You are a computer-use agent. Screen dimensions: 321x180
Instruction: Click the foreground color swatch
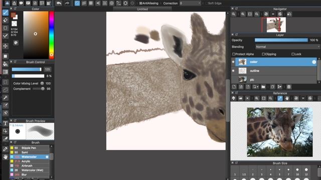tap(13, 15)
